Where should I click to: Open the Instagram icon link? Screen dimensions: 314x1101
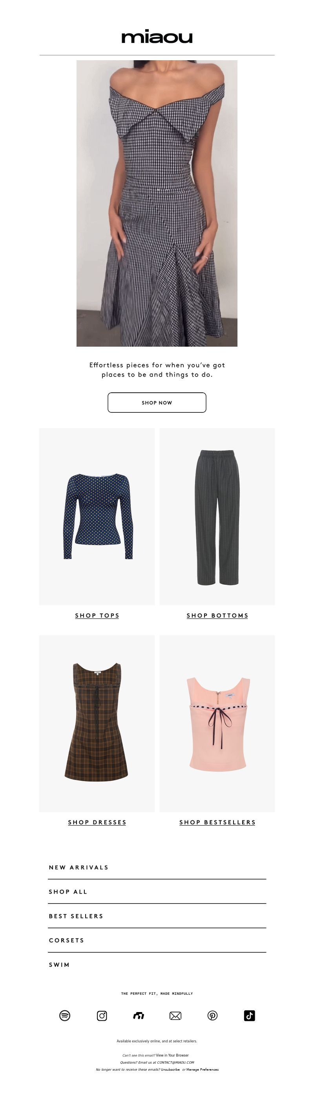[x=102, y=1016]
